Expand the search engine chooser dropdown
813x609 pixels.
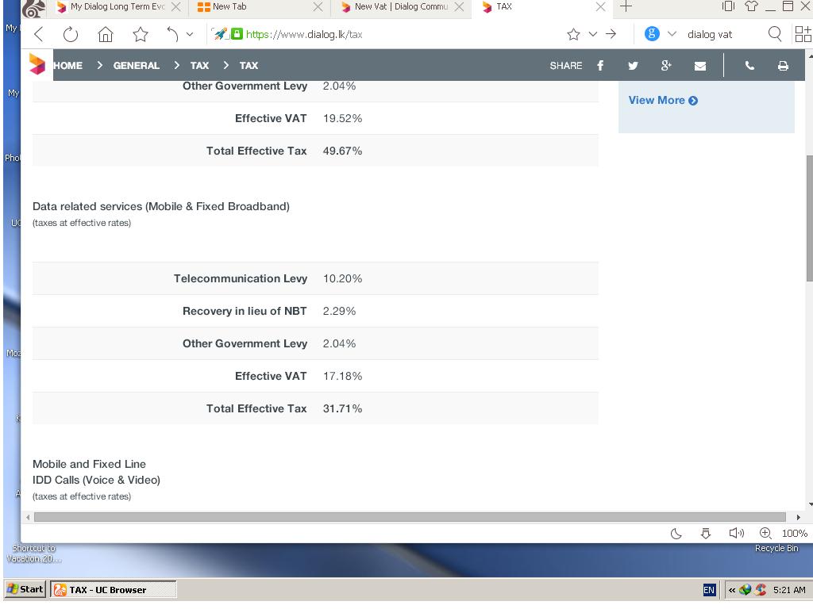(x=672, y=34)
